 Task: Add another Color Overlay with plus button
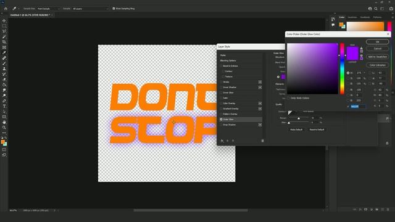(x=260, y=104)
